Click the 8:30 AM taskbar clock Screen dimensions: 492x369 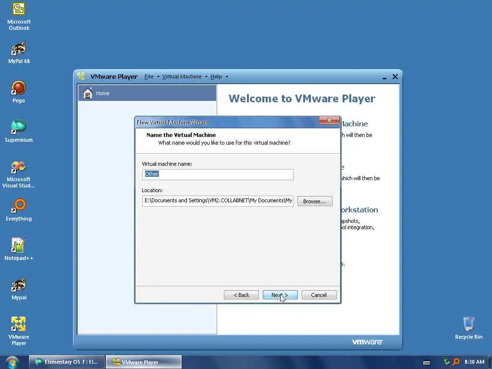click(474, 362)
